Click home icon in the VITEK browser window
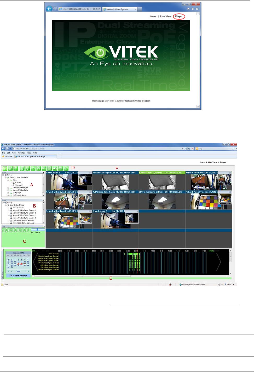The height and width of the screenshot is (372, 254). pos(188,9)
